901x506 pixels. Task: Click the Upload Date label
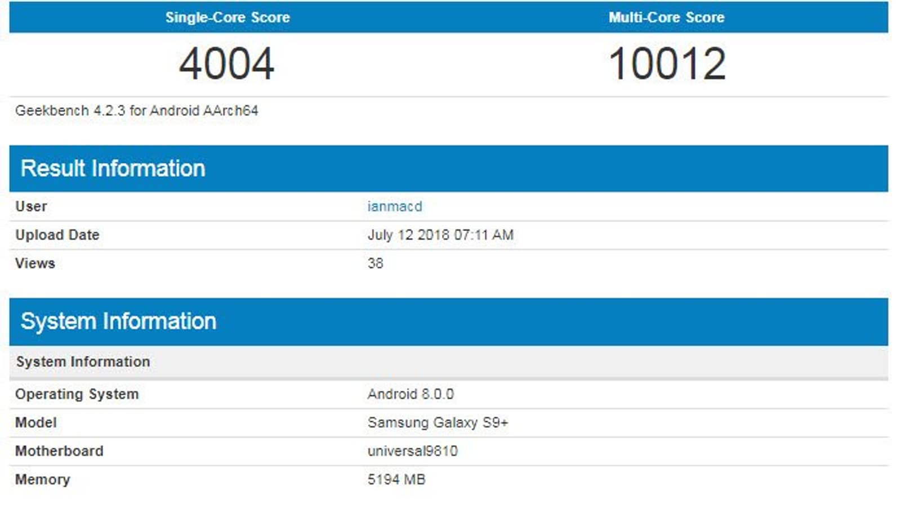point(57,235)
